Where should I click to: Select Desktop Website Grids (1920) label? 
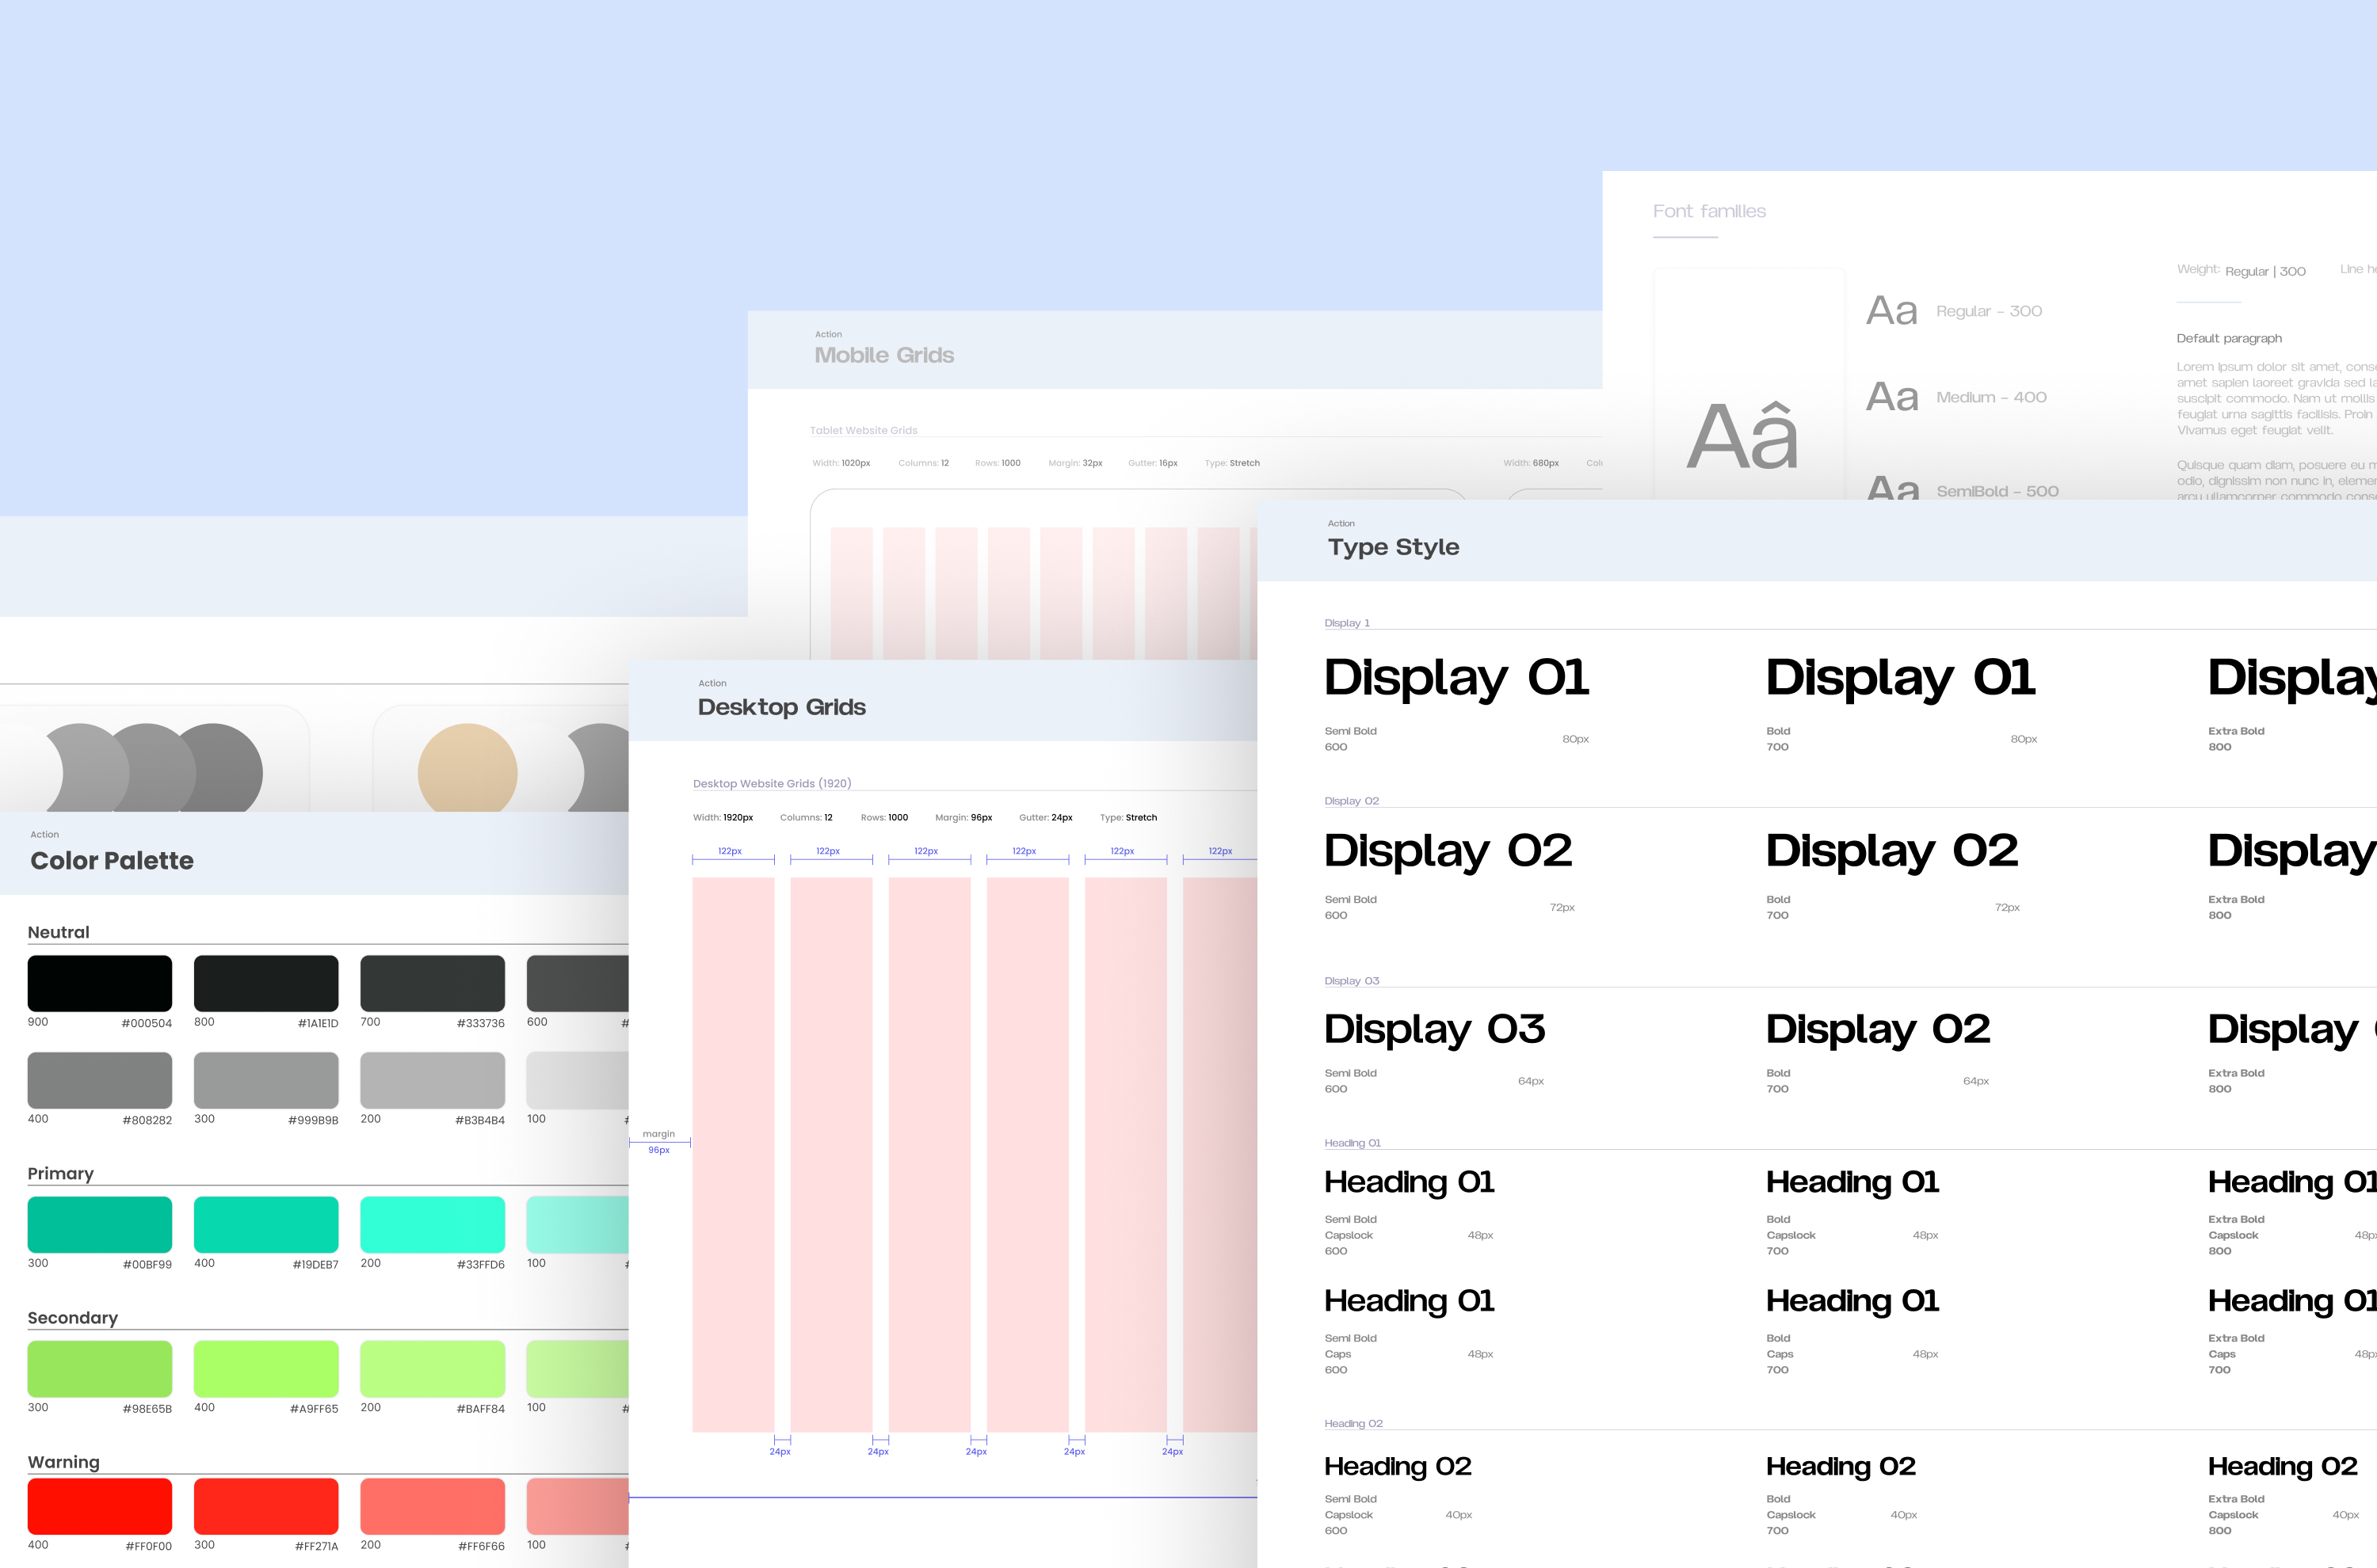pyautogui.click(x=771, y=783)
